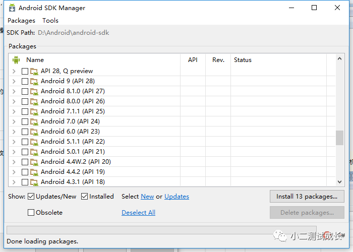Screen dimensions: 353x252
Task: Click folder icon of Android 4.4.2 (API 19)
Action: point(34,172)
